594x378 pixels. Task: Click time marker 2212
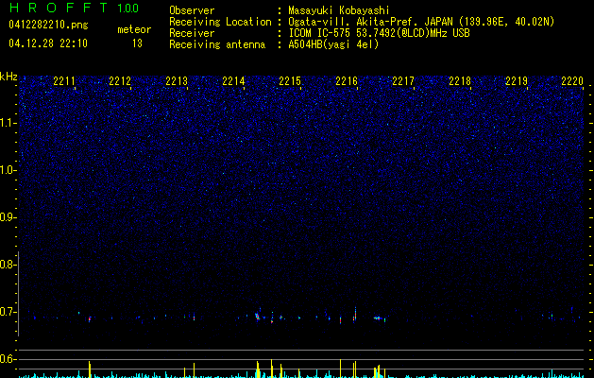(120, 81)
